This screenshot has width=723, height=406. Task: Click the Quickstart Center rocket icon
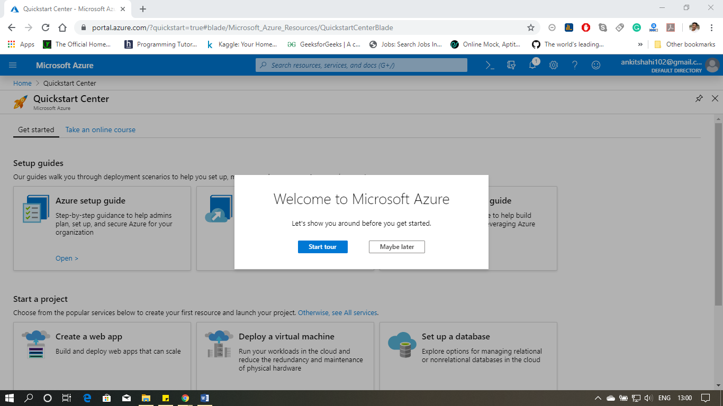(x=21, y=102)
